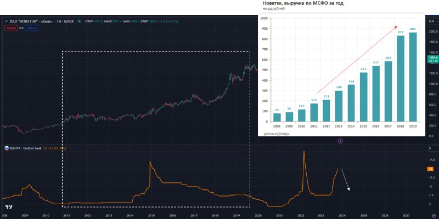This screenshot has width=439, height=219.
Task: Click the млрд.рублей subtitle of bar chart
Action: [x=274, y=9]
